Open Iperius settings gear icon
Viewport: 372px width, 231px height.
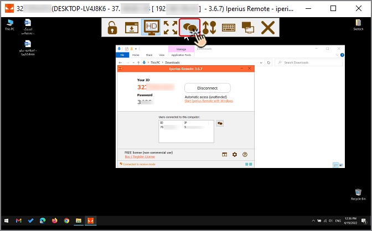coord(235,155)
